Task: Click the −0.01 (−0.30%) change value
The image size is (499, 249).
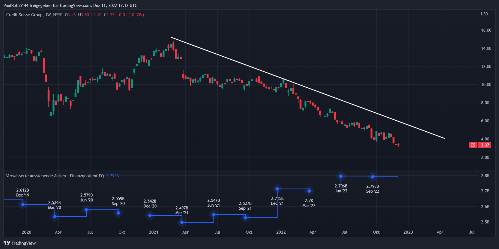Action: tap(130, 15)
